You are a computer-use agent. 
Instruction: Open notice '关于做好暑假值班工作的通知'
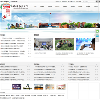(7, 77)
